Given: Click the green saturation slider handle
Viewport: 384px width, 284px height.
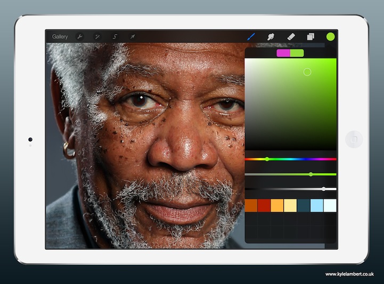Looking at the screenshot, I should [311, 174].
